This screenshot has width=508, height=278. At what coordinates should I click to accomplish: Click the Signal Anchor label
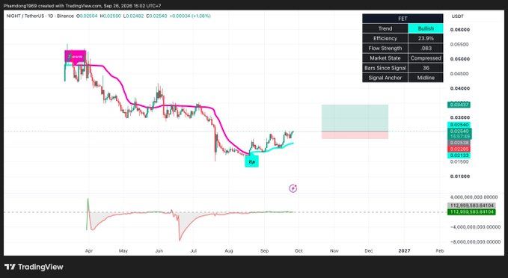click(385, 78)
